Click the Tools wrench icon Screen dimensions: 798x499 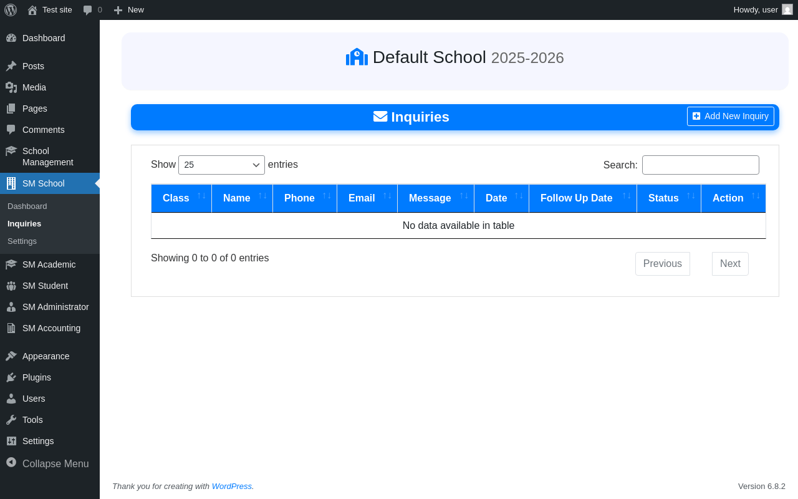coord(11,420)
